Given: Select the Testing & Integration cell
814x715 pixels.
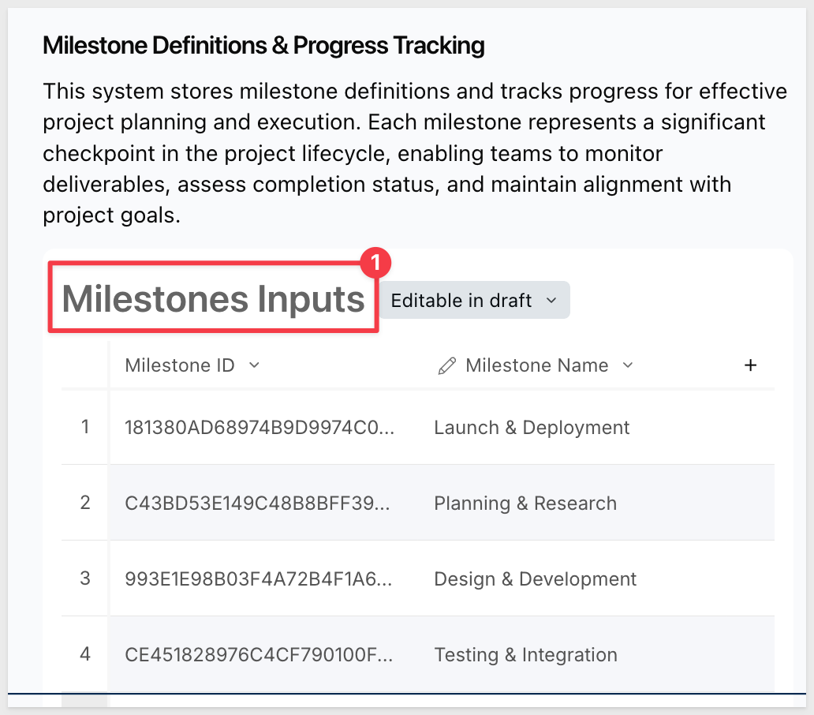Looking at the screenshot, I should 526,655.
